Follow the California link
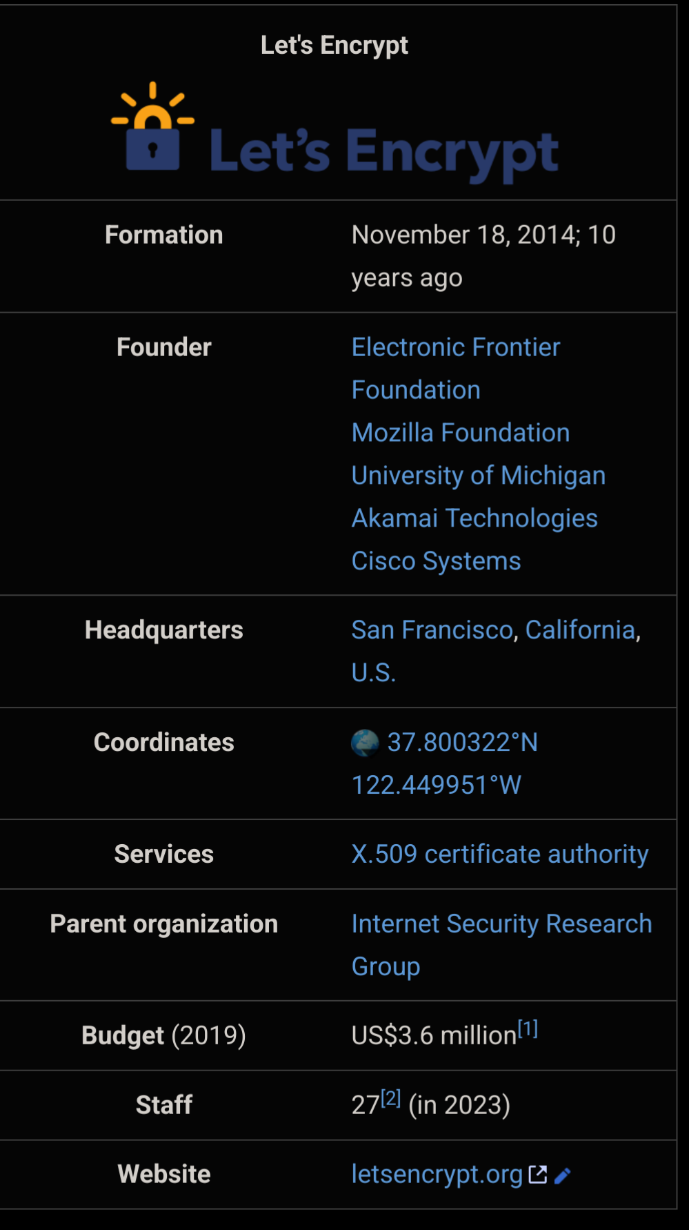 [580, 630]
